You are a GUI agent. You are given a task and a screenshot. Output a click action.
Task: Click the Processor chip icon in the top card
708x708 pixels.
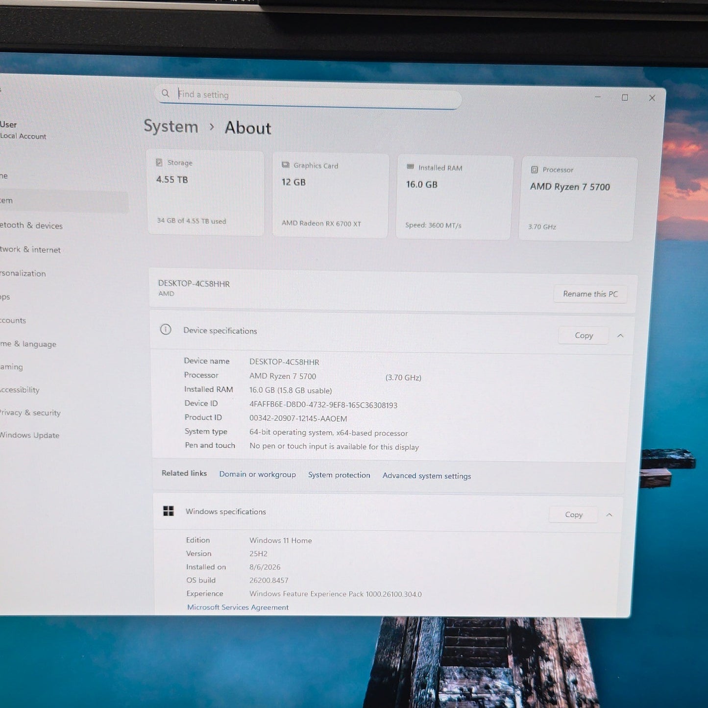535,170
